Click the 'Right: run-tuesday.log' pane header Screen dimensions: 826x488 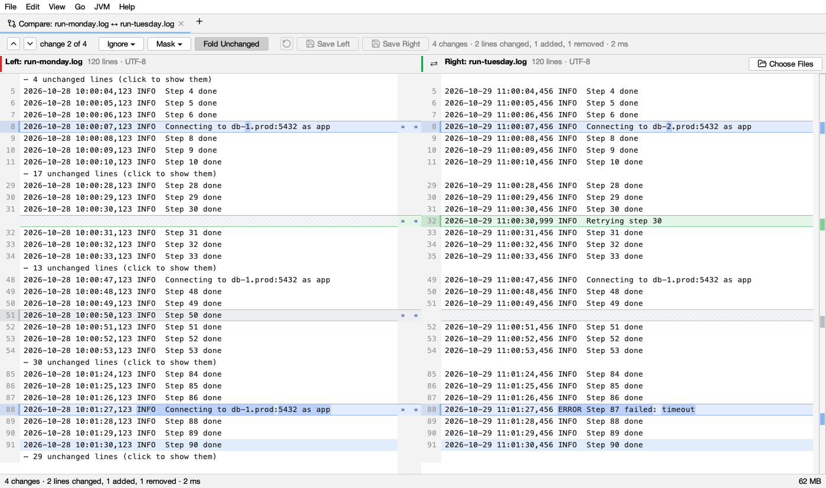(x=486, y=61)
